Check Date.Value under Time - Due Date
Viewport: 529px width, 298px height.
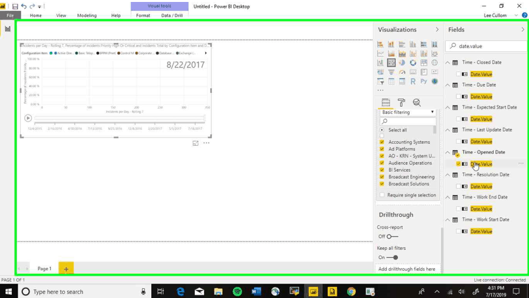[x=458, y=97]
